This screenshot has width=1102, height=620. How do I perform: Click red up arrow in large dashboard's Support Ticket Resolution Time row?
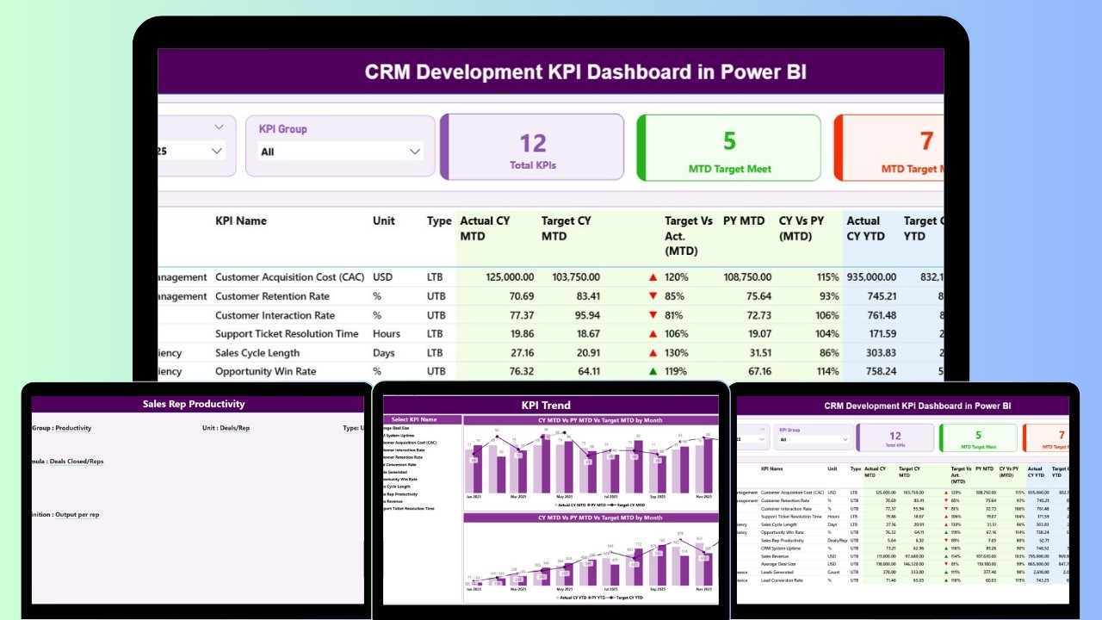click(x=653, y=334)
